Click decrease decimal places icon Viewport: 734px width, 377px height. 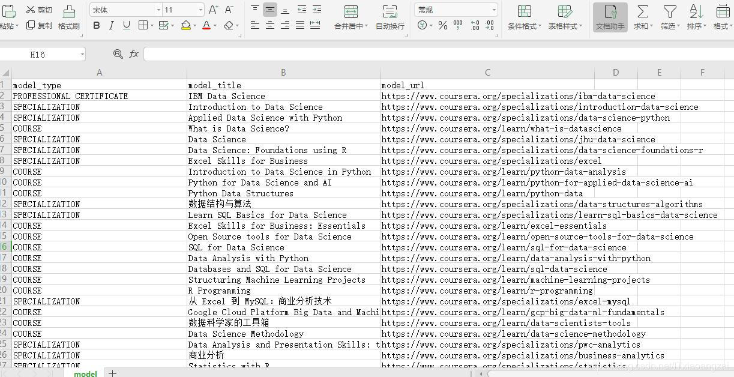tap(490, 25)
